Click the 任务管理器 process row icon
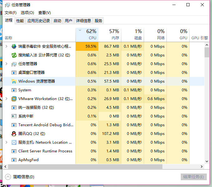This screenshot has height=187, width=212. [14, 64]
